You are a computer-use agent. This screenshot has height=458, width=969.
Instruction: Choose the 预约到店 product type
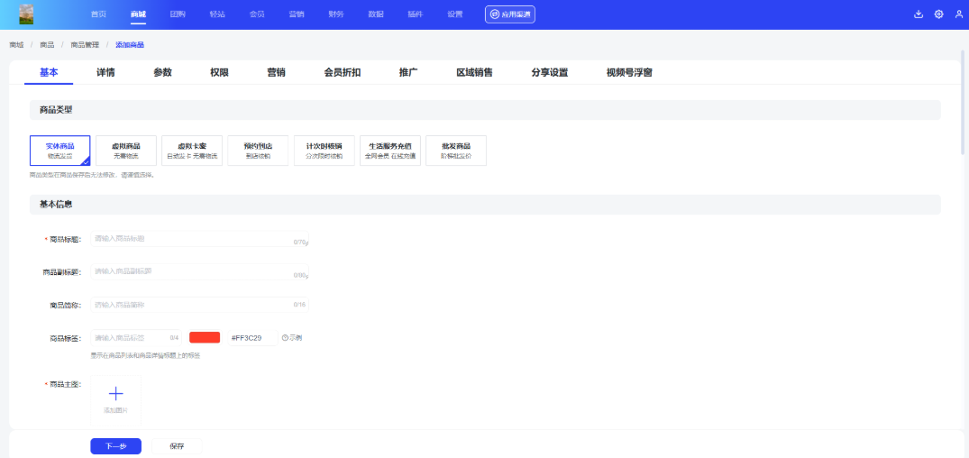pos(257,150)
